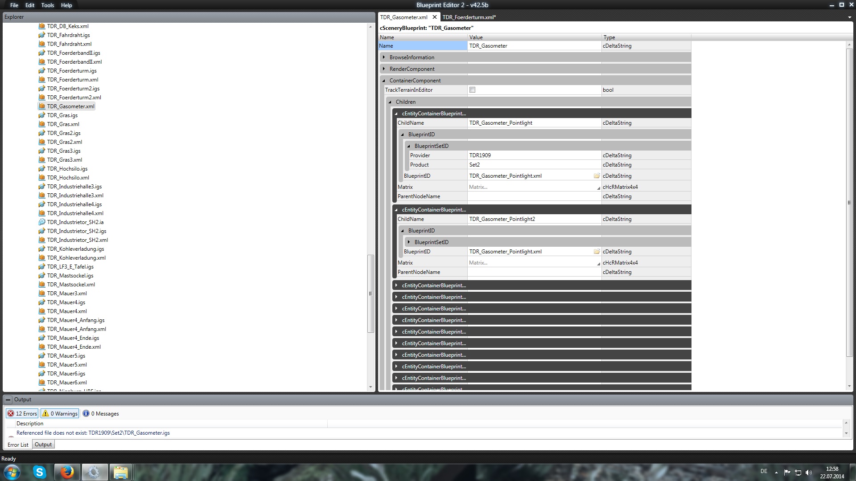856x481 pixels.
Task: Collapse the Output panel using its minus icon
Action: click(x=8, y=400)
